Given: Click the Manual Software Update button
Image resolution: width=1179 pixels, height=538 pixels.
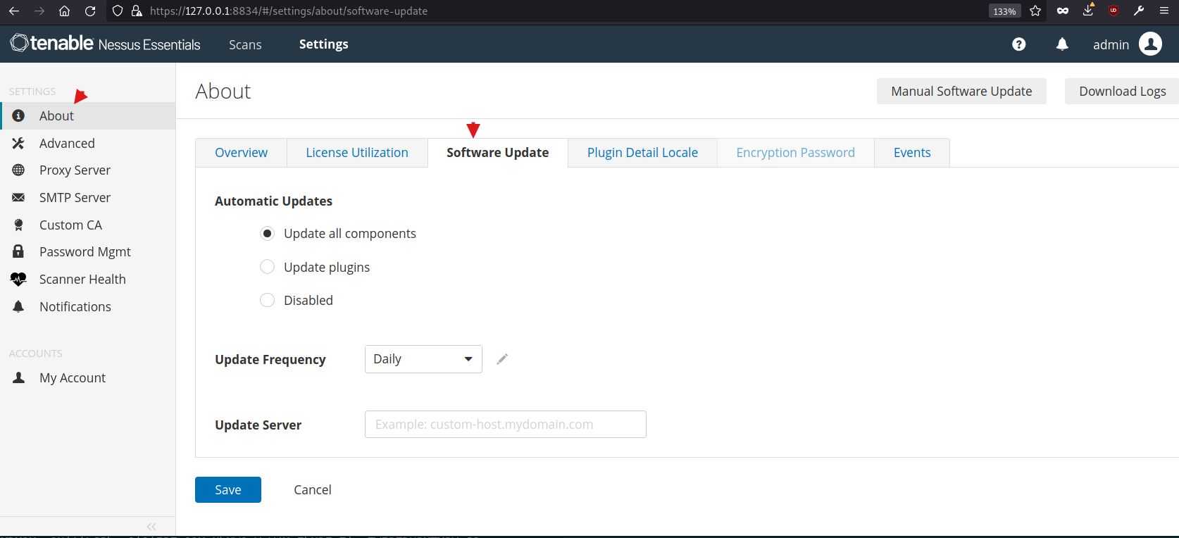Looking at the screenshot, I should click(x=961, y=92).
